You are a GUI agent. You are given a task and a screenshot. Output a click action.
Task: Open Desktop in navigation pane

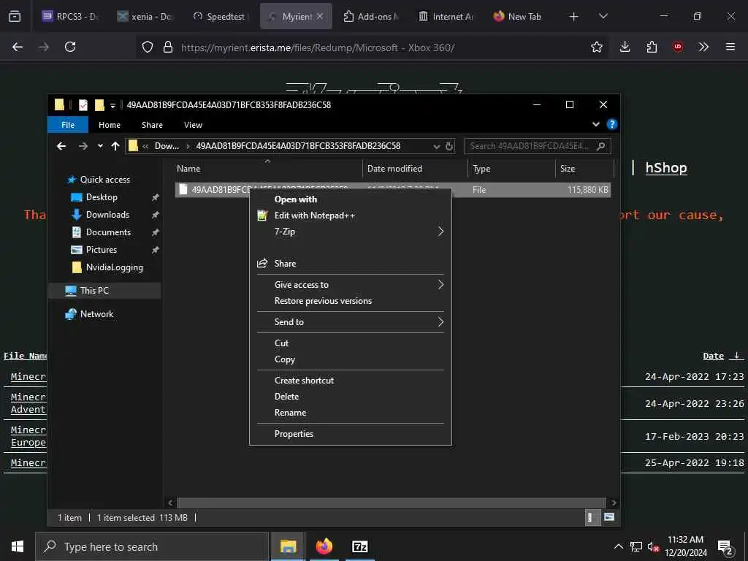(x=102, y=197)
